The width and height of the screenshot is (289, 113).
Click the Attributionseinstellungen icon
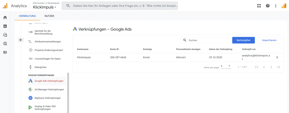[x=30, y=42]
